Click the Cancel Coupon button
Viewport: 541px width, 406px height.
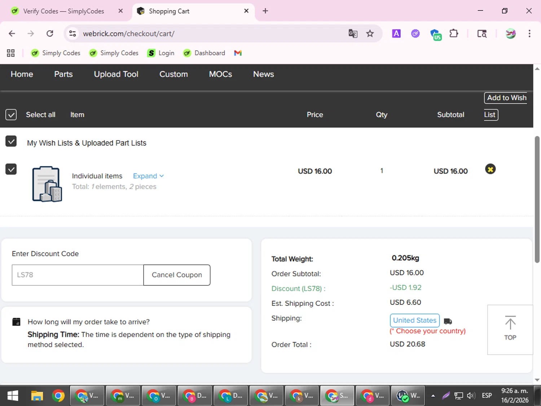coord(177,275)
